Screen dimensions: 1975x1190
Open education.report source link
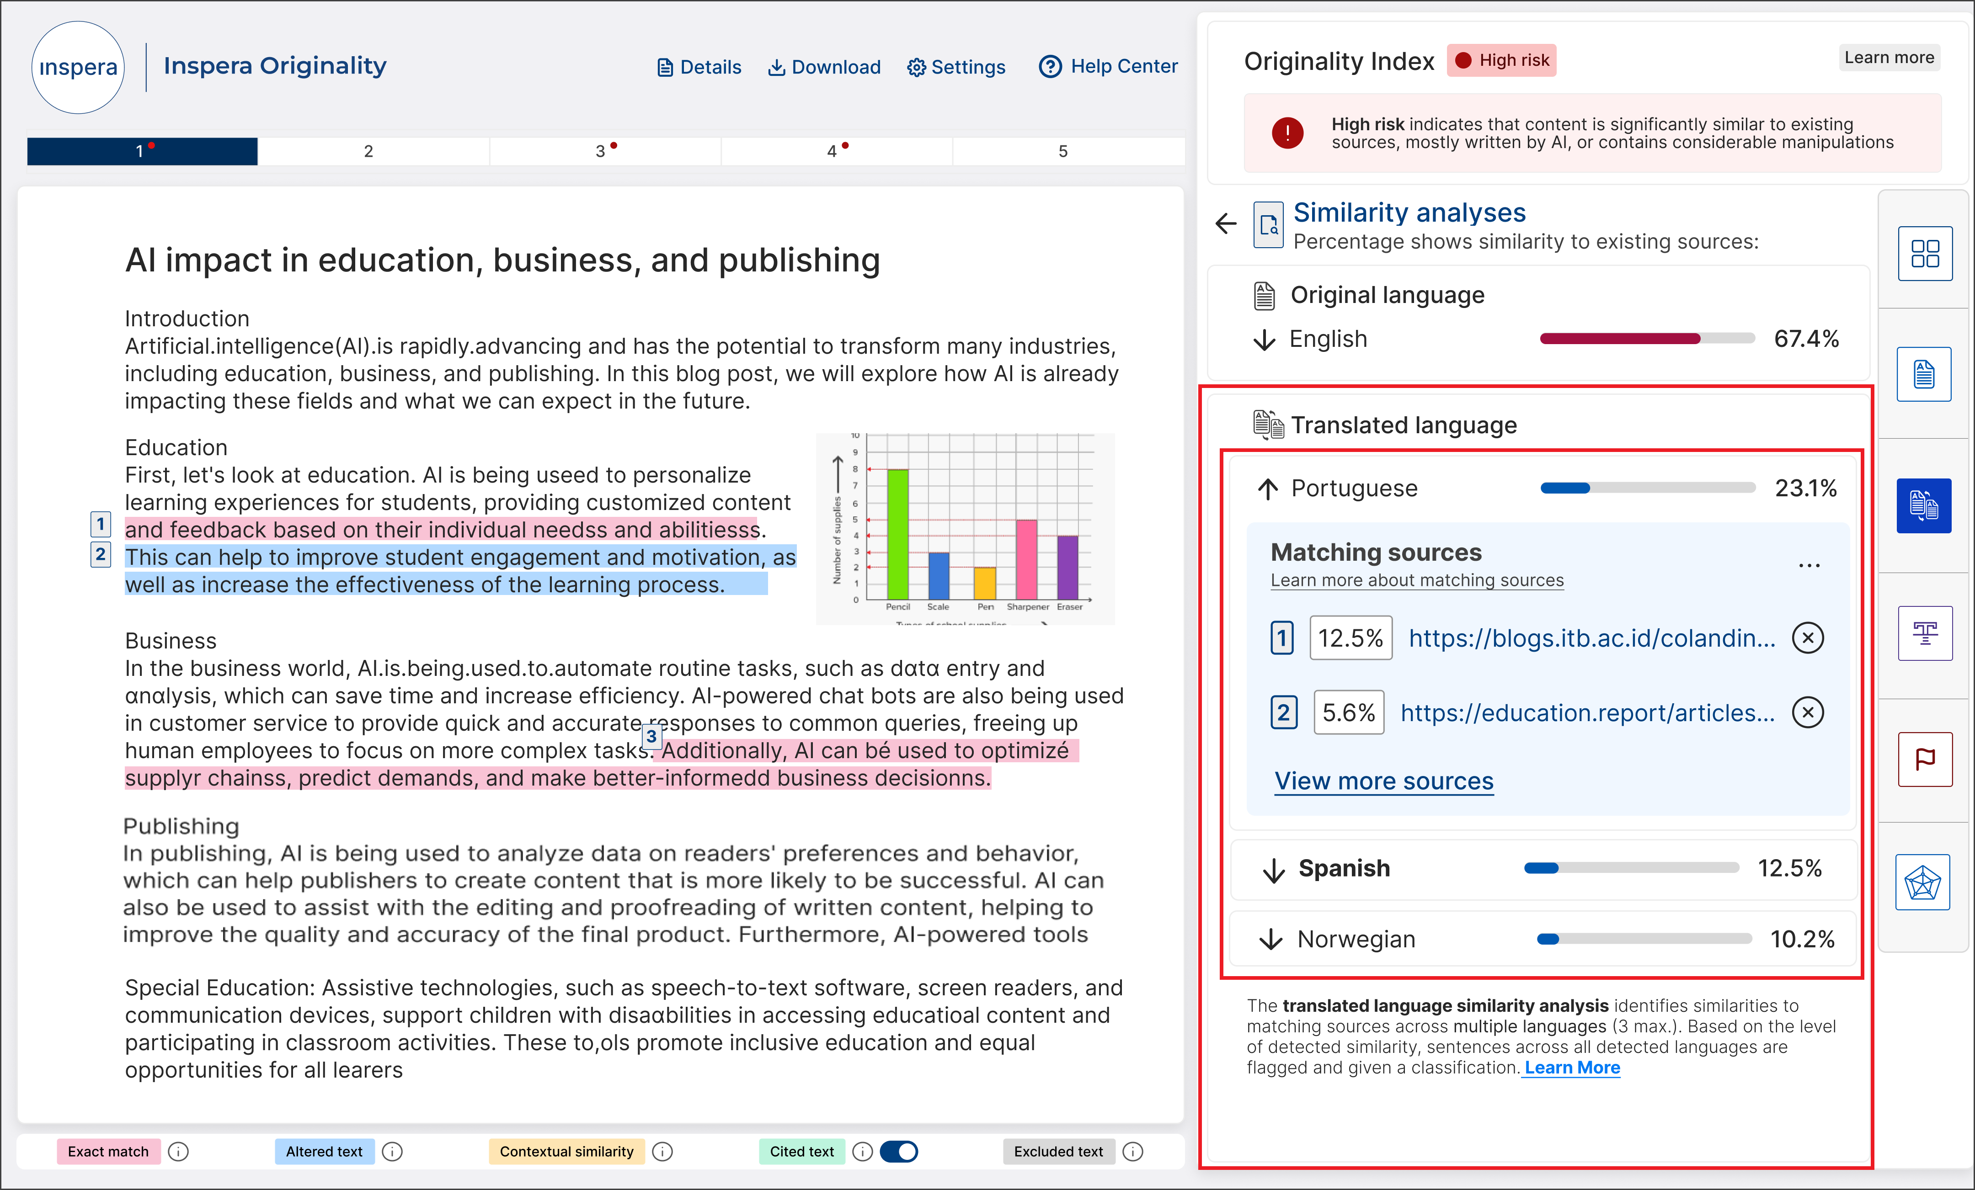click(x=1588, y=712)
